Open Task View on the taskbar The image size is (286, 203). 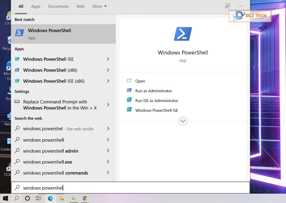(x=38, y=198)
